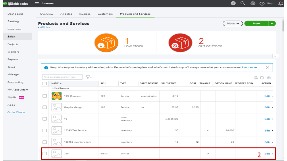Click the green New button
This screenshot has width=287, height=161.
click(256, 23)
